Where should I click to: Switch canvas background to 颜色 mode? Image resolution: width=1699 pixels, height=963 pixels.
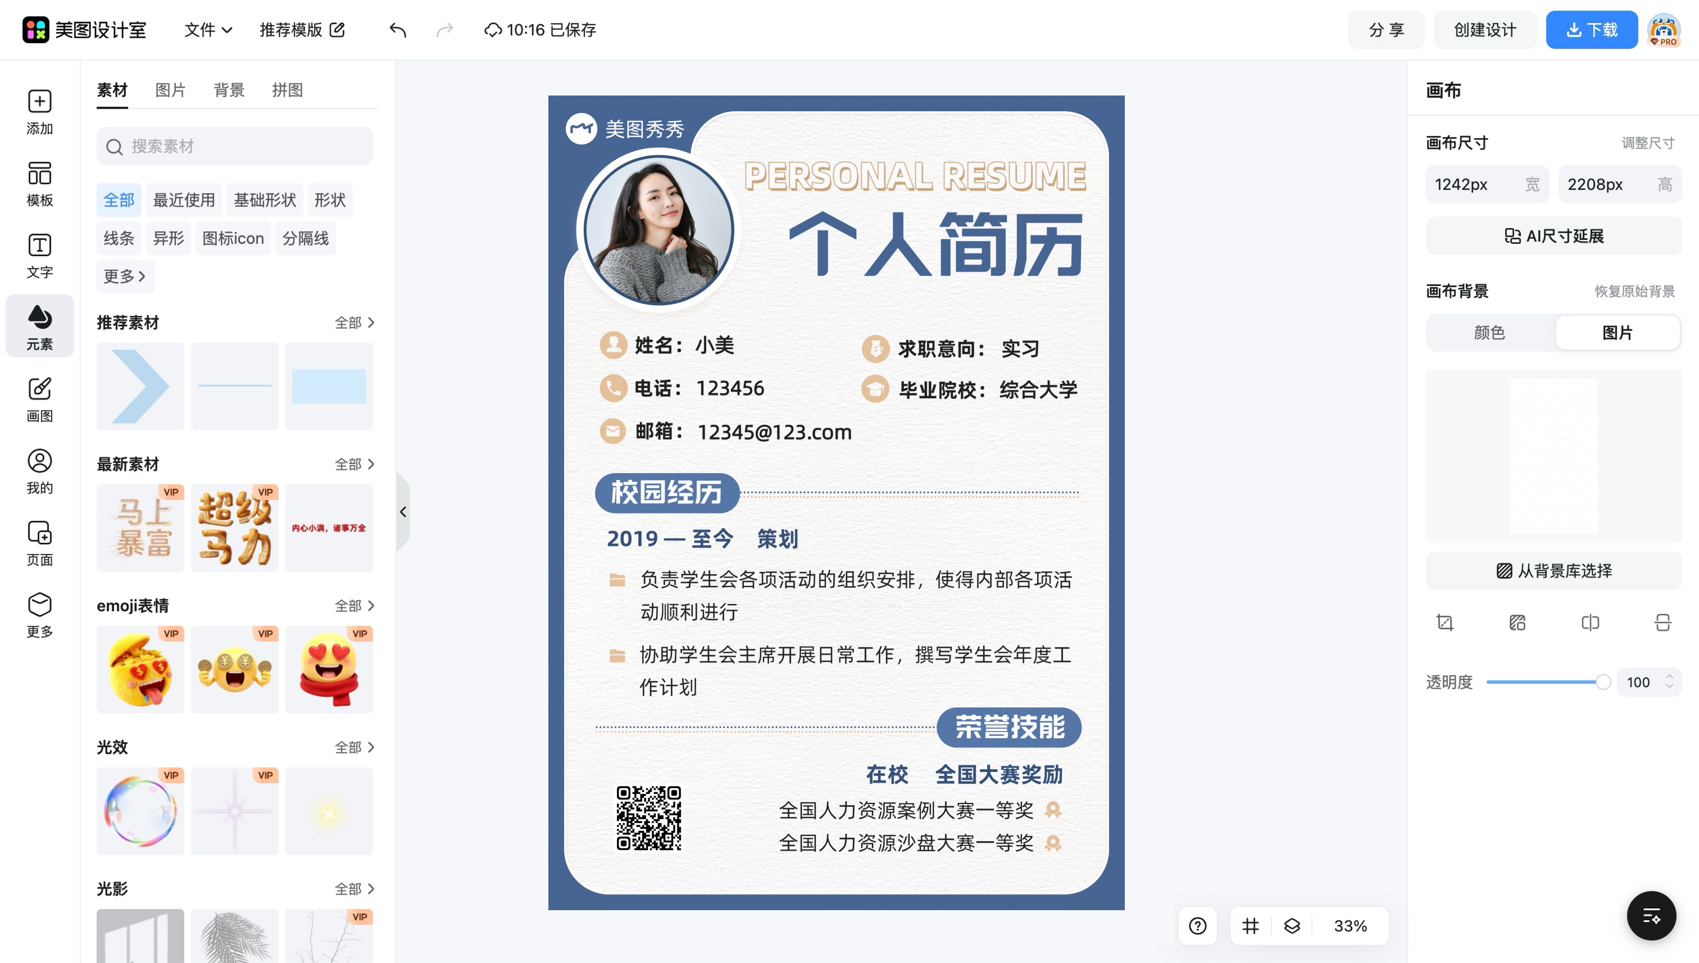pyautogui.click(x=1489, y=333)
